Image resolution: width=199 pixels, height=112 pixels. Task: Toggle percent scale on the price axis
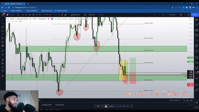[x=184, y=100]
